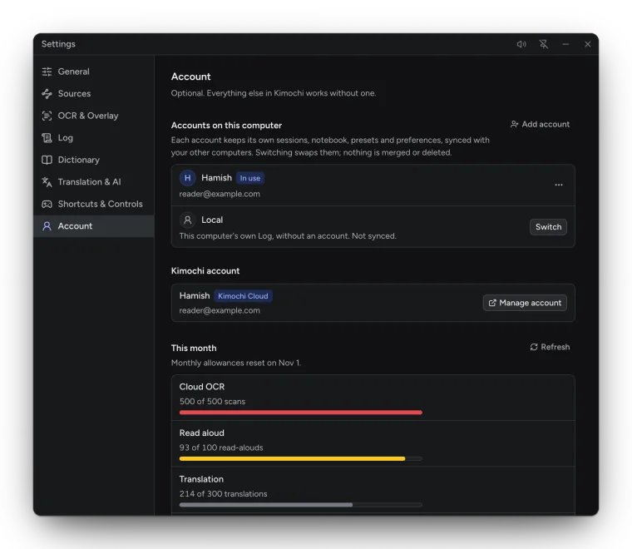632x549 pixels.
Task: Click 'This computer's own Log' description text
Action: (288, 236)
